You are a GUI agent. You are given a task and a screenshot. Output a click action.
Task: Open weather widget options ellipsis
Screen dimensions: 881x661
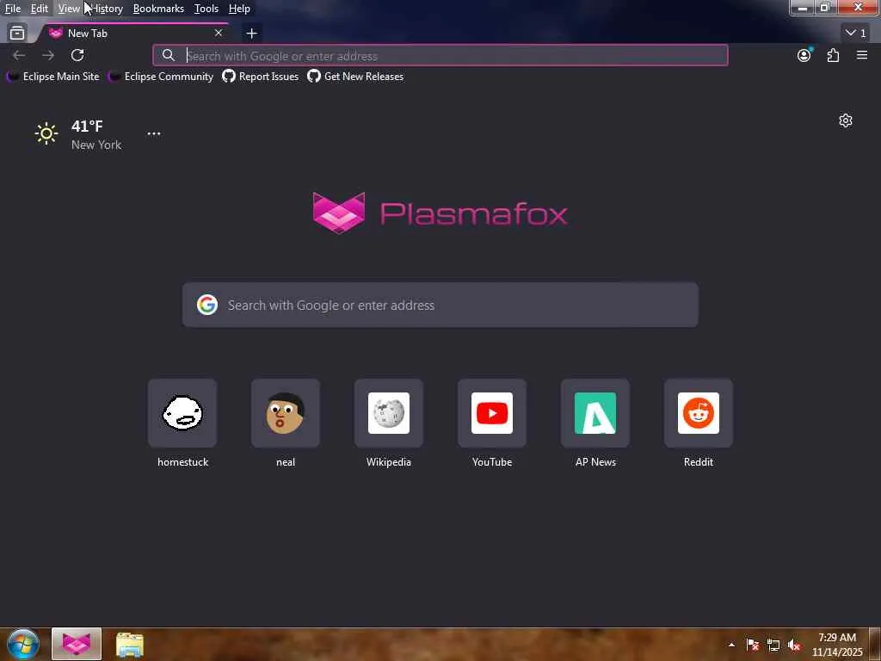pos(154,133)
